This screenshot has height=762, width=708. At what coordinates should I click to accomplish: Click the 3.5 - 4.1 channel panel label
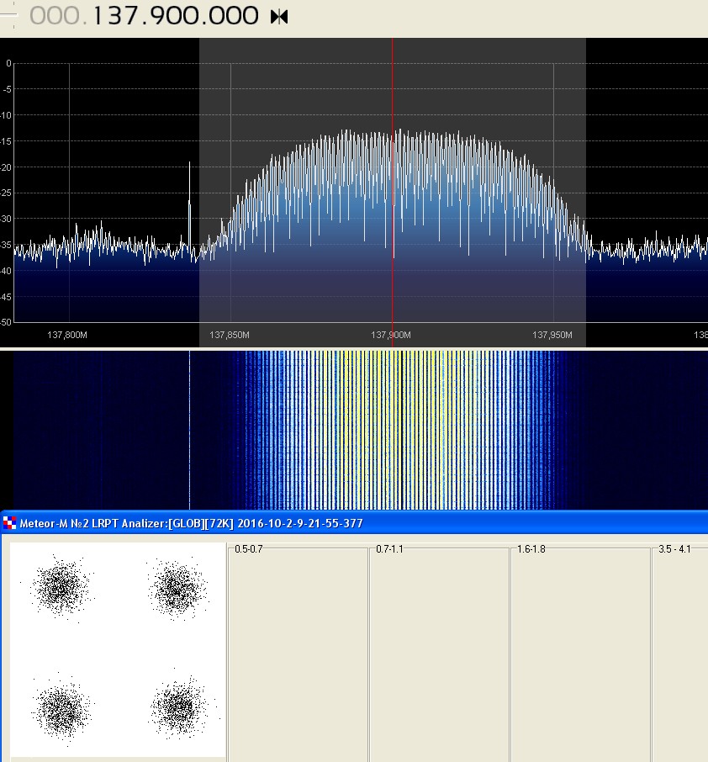point(674,549)
